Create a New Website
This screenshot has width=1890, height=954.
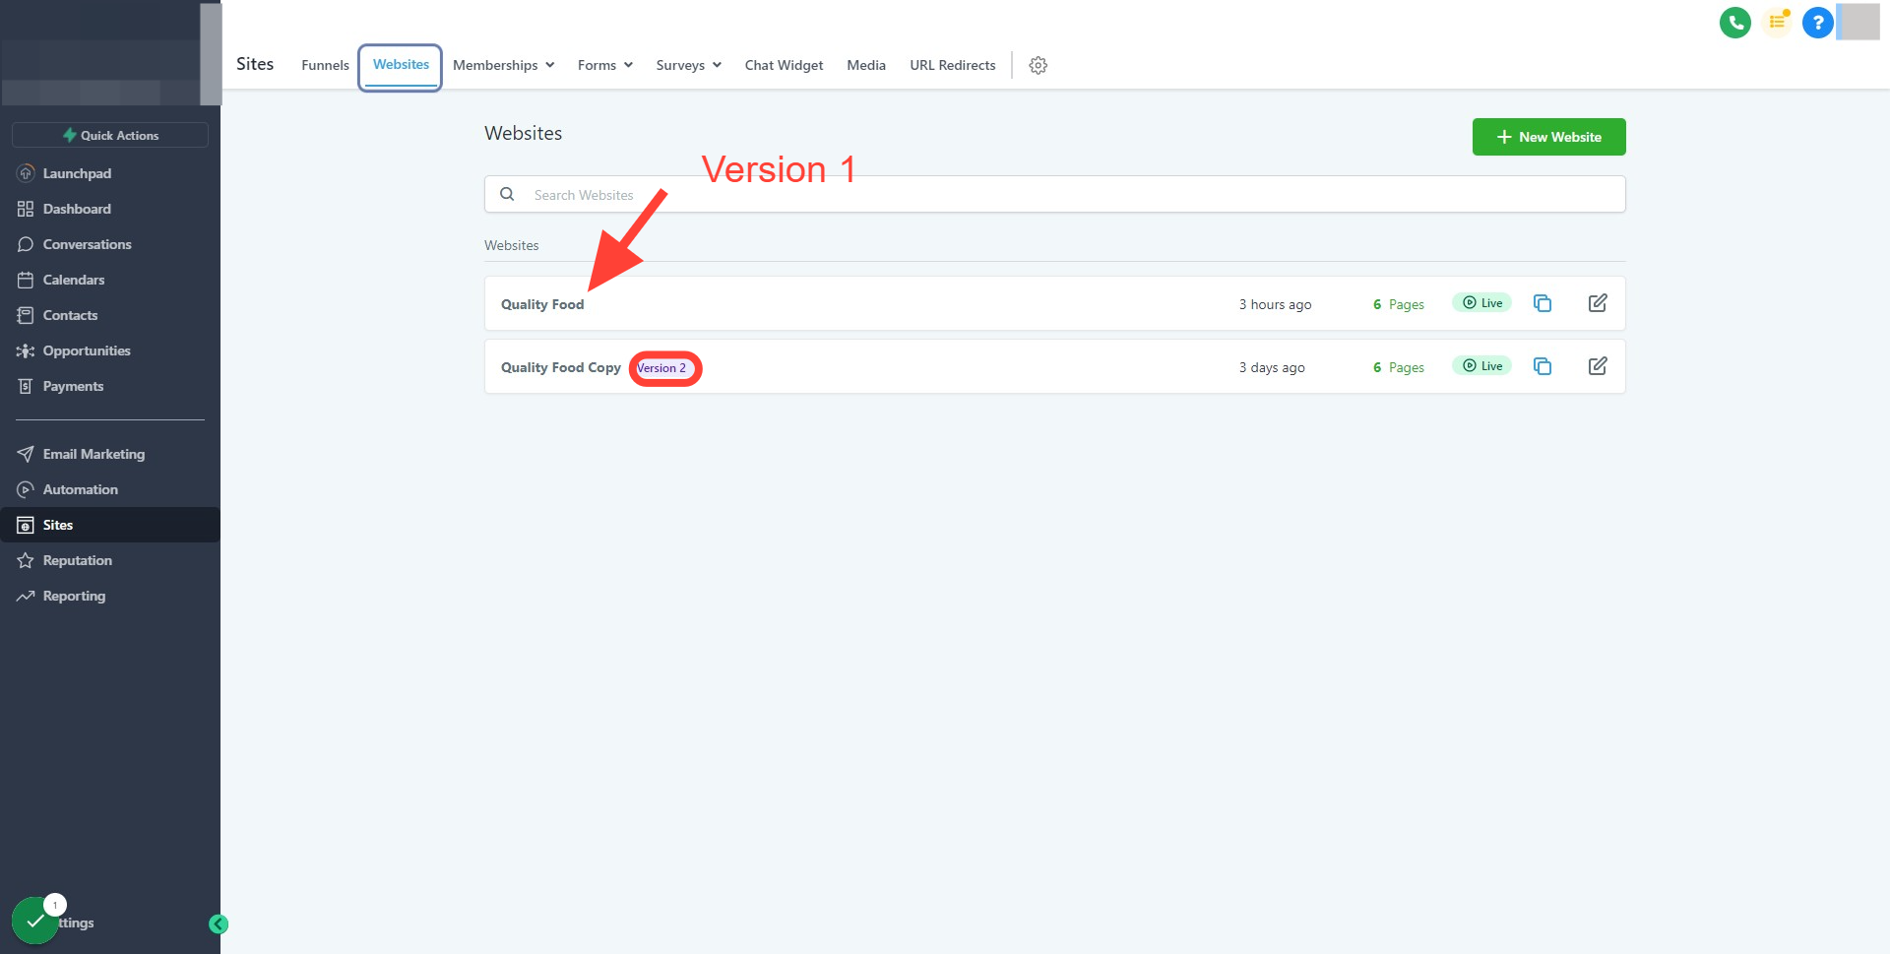pyautogui.click(x=1548, y=137)
